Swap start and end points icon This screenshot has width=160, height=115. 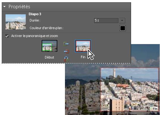(x=66, y=59)
